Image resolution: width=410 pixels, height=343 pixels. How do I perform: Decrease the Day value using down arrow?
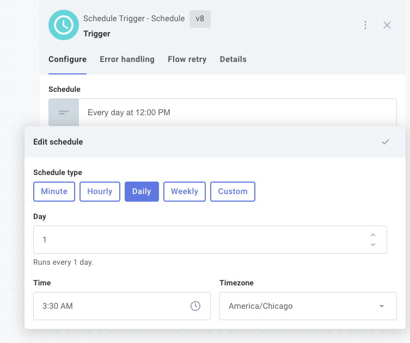click(373, 244)
